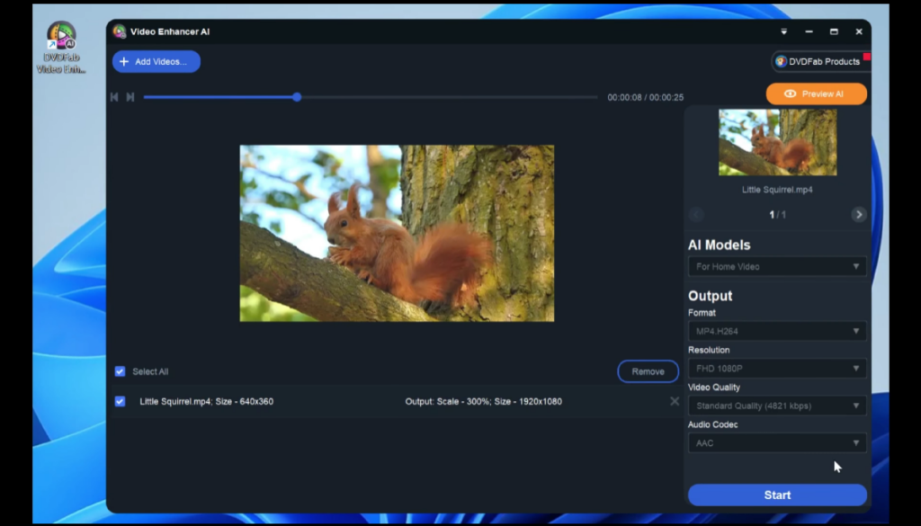
Task: Open the Resolution dropdown set to FHD 1080P
Action: [x=776, y=368]
